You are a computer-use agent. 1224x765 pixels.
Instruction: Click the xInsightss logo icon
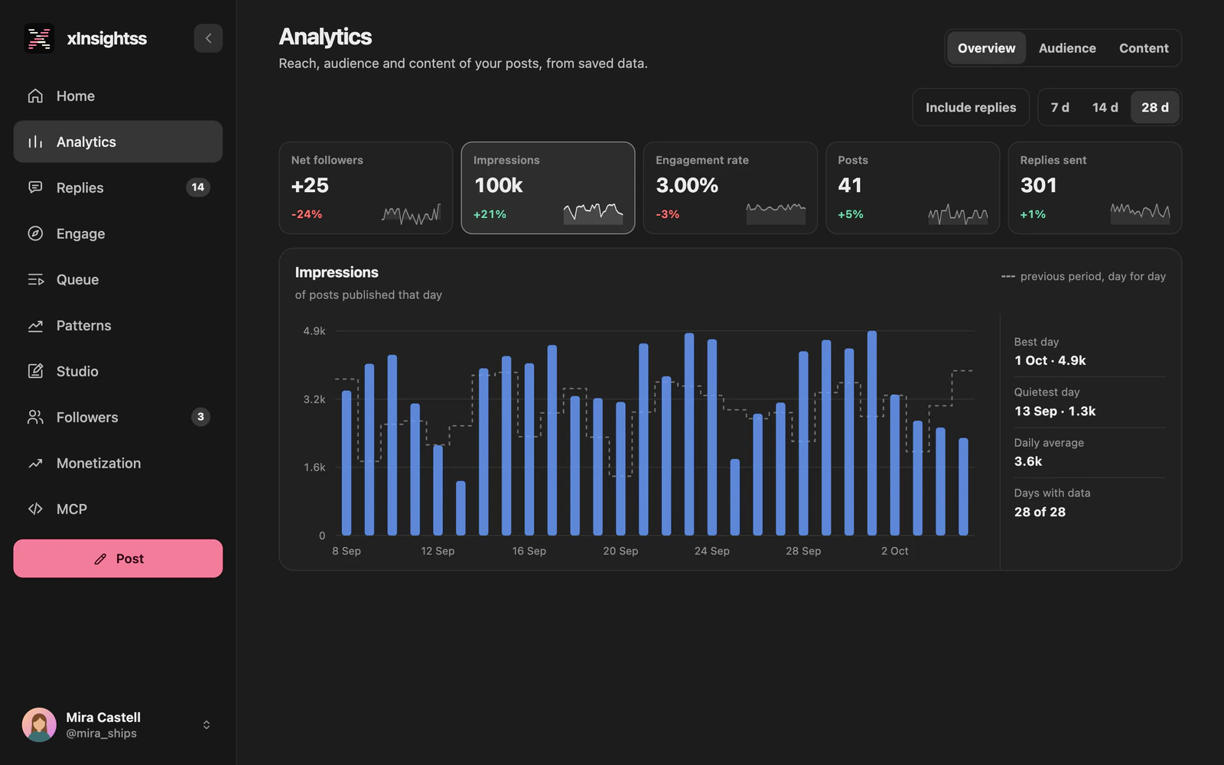coord(39,38)
